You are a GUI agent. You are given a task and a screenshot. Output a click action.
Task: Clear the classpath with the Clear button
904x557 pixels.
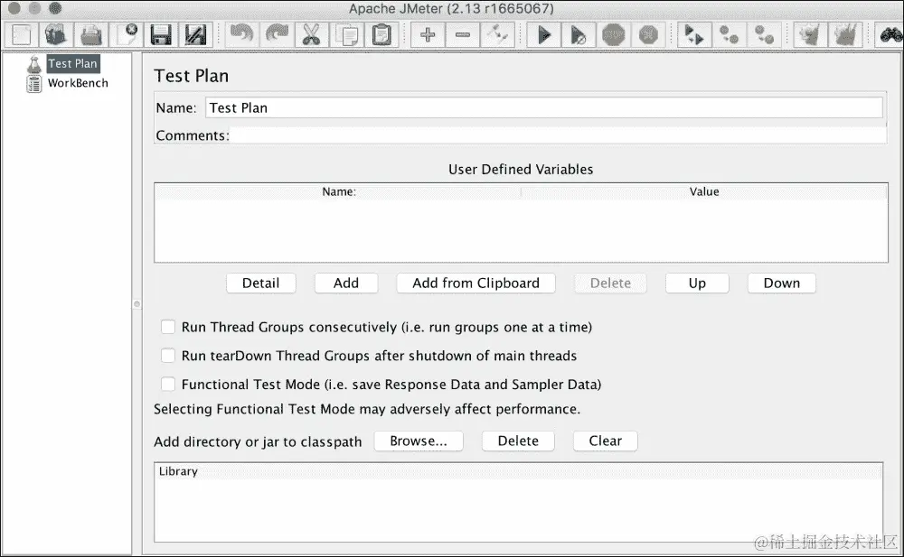605,441
